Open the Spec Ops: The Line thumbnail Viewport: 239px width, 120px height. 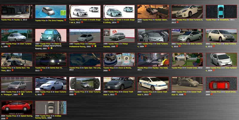click(85, 60)
